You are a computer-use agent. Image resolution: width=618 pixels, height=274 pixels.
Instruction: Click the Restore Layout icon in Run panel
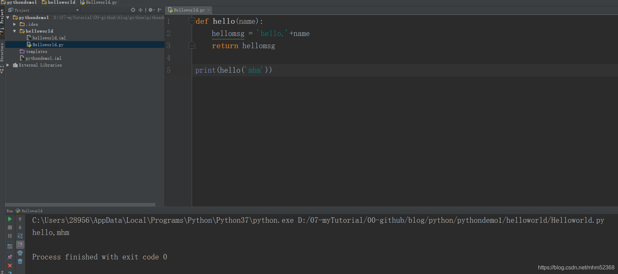10,246
